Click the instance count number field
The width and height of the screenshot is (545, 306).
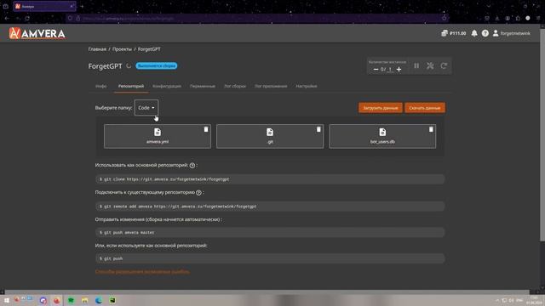(x=390, y=70)
